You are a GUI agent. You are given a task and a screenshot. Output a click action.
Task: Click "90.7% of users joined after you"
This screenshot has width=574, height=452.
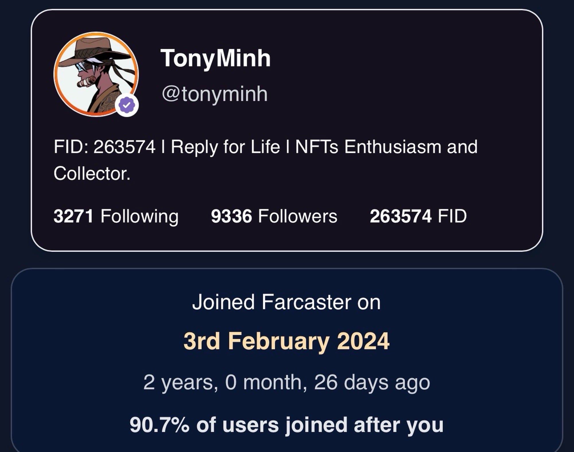pos(286,425)
